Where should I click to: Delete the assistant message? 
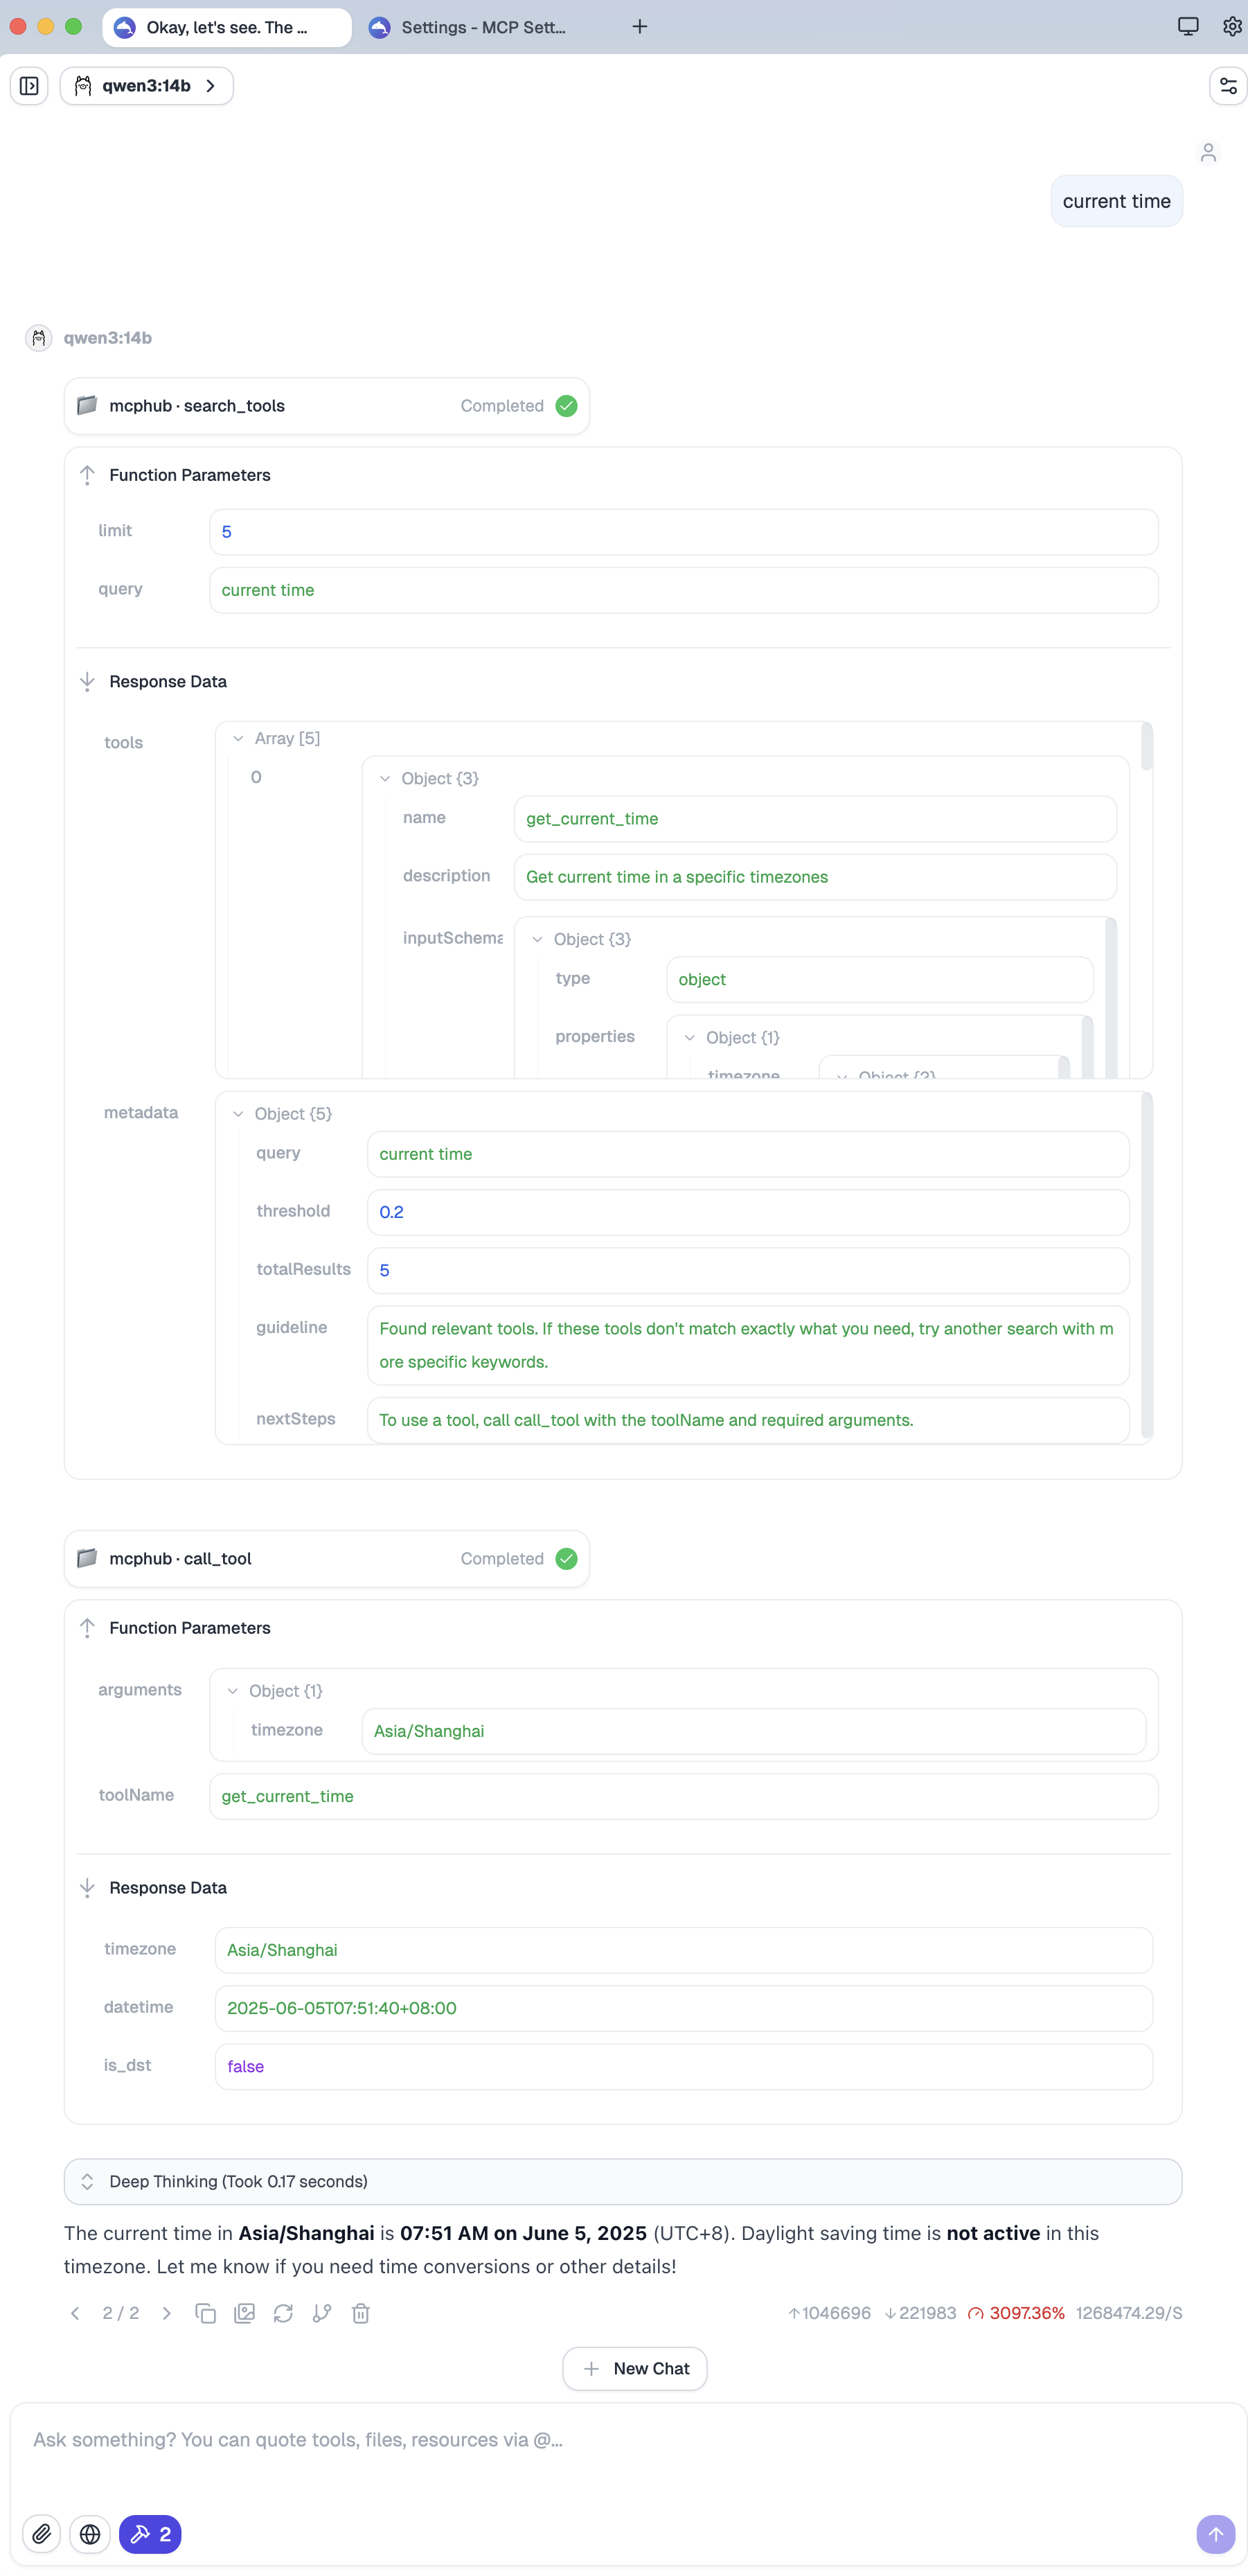pos(361,2313)
